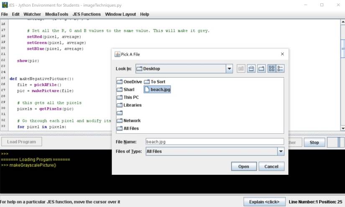Select the This PC folder

tap(128, 97)
